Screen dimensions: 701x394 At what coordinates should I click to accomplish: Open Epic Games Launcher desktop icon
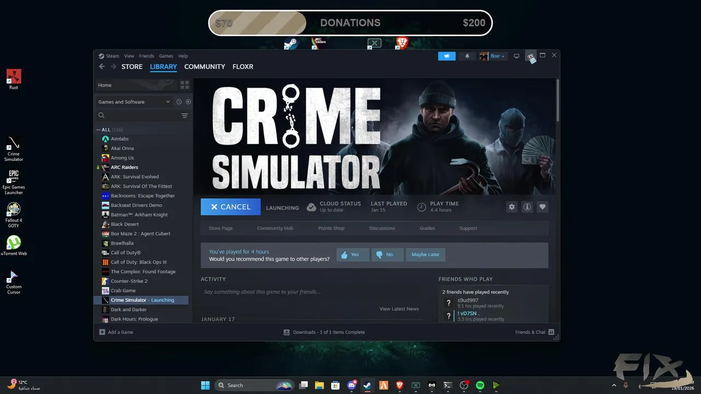tap(14, 182)
